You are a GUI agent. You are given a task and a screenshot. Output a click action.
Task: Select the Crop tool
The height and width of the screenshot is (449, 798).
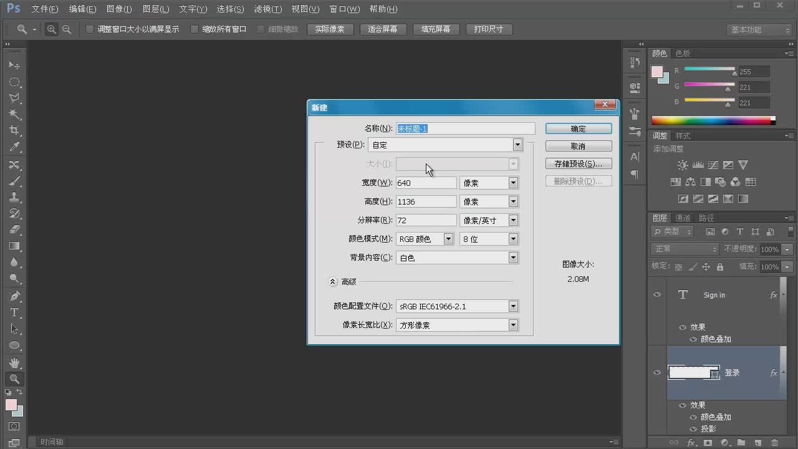pyautogui.click(x=14, y=131)
